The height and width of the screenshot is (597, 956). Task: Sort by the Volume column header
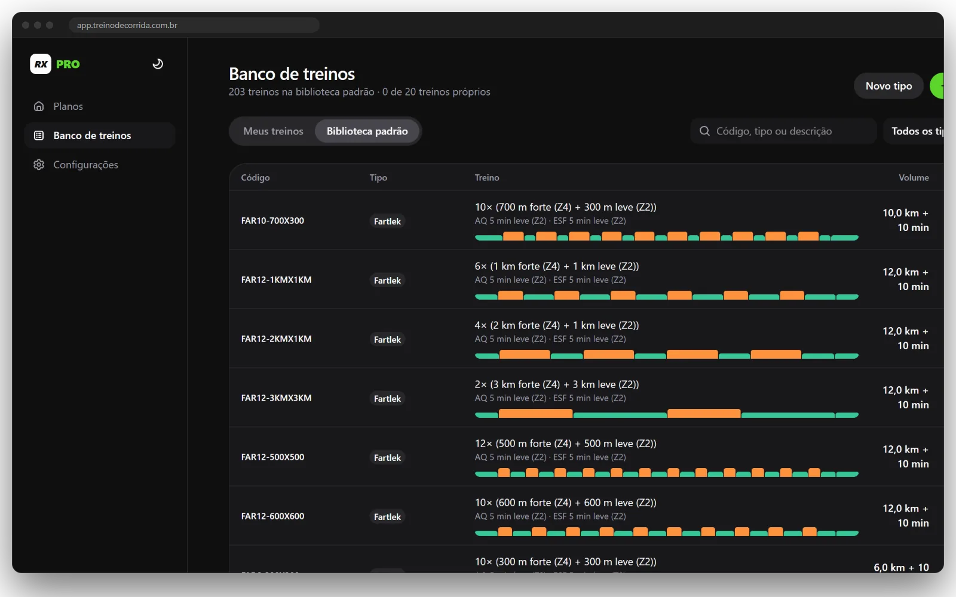(914, 178)
